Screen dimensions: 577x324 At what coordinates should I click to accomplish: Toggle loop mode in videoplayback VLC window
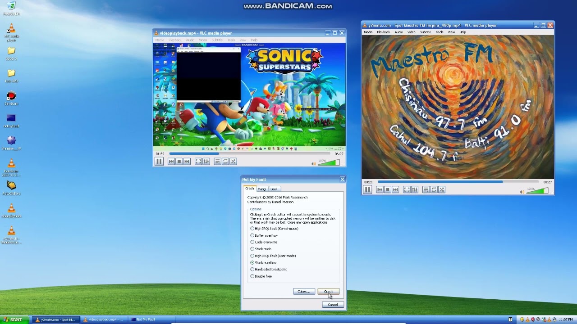(x=225, y=162)
